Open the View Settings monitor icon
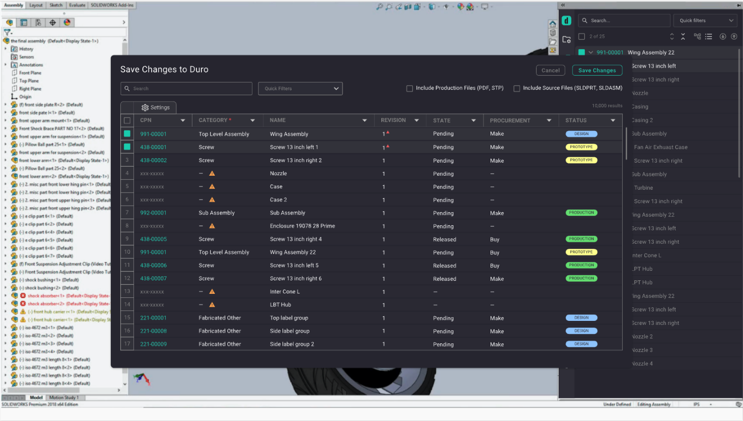This screenshot has height=421, width=743. point(484,7)
